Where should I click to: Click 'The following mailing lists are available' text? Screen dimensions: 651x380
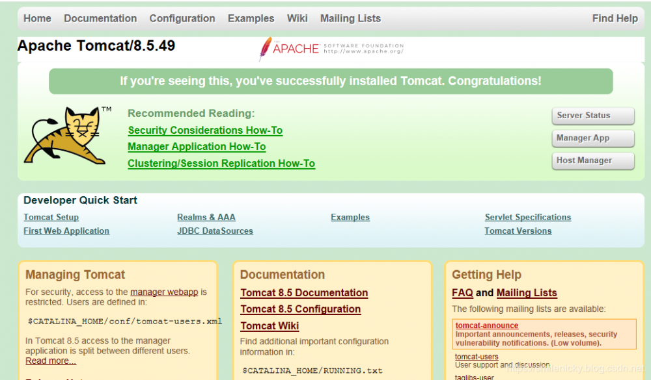pos(529,309)
